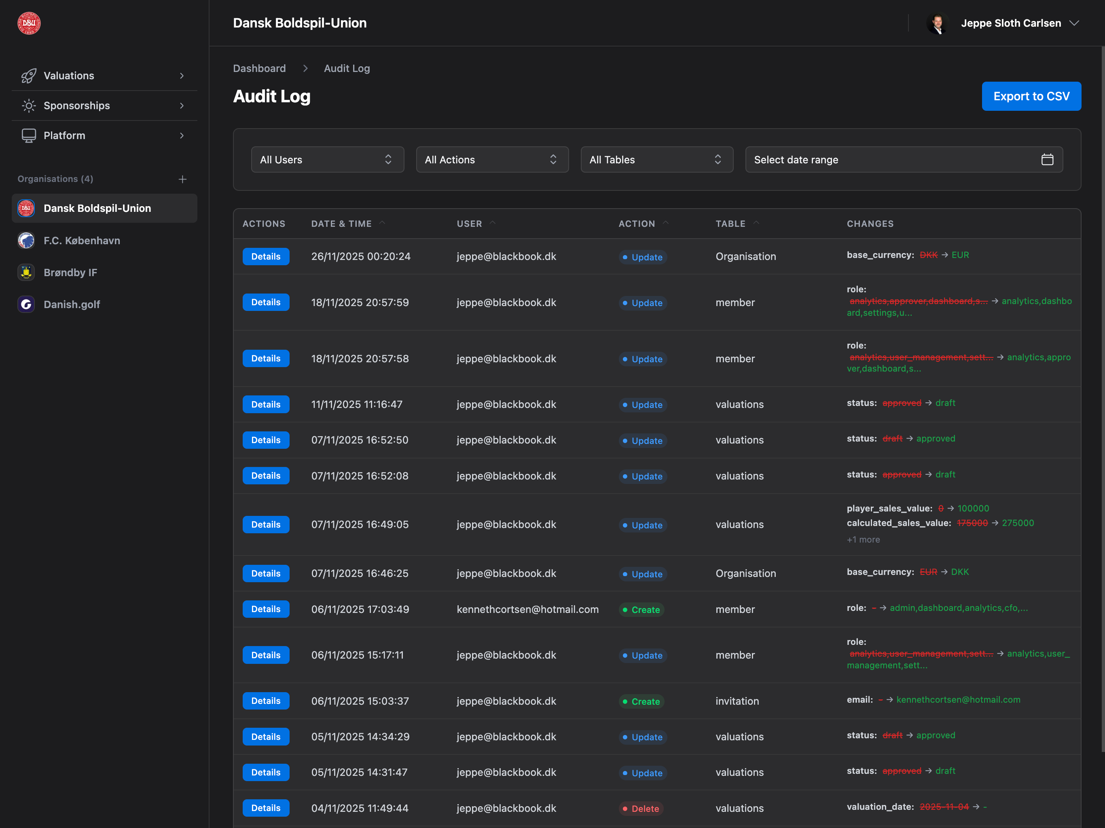The height and width of the screenshot is (828, 1105).
Task: Open the All Tables filter dropdown
Action: pos(656,160)
